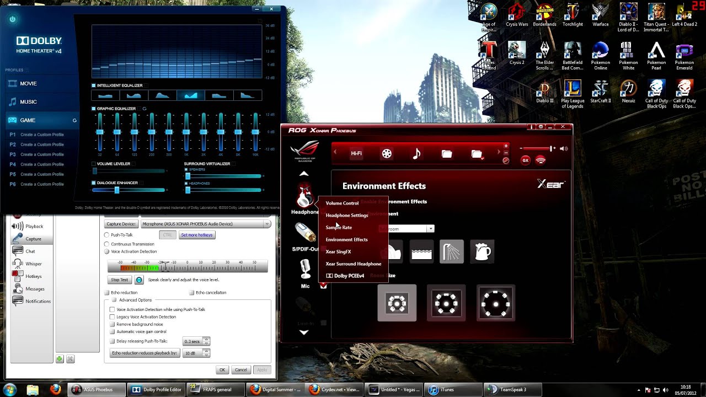Click Cancel in the TeamSpeak options dialog
Viewport: 706px width, 397px height.
[241, 370]
